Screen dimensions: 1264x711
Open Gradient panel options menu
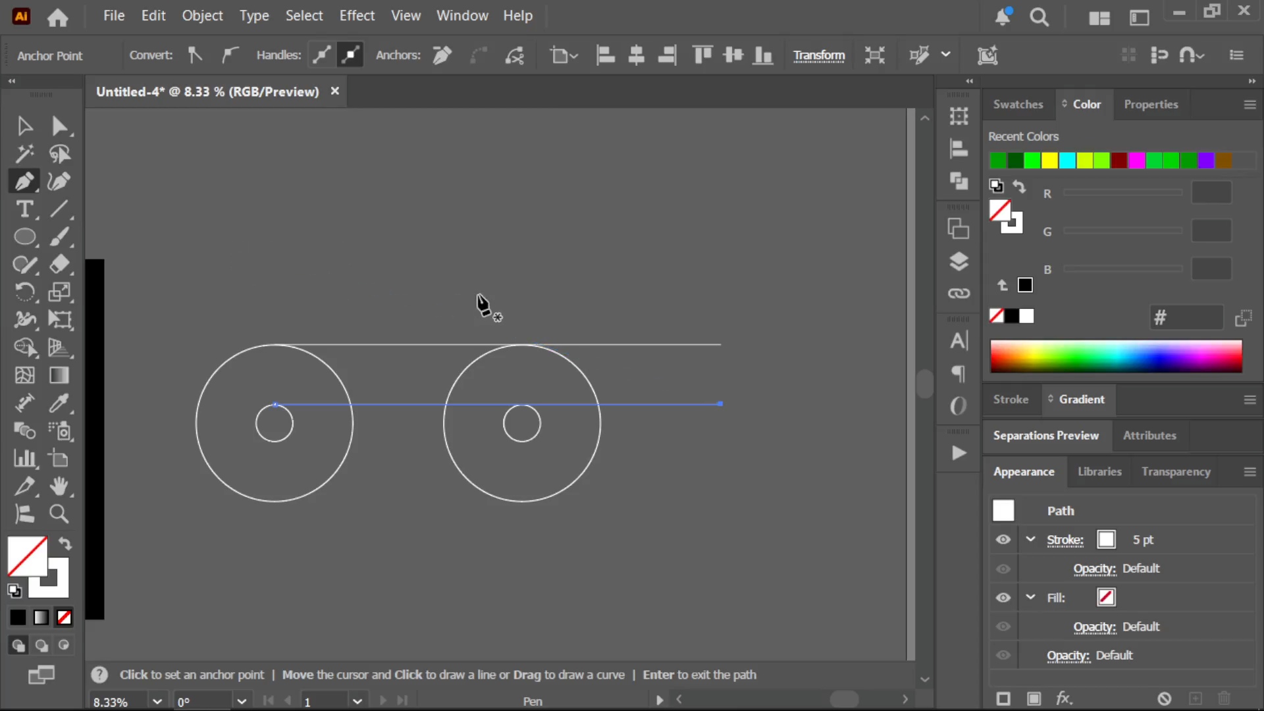[x=1250, y=400]
